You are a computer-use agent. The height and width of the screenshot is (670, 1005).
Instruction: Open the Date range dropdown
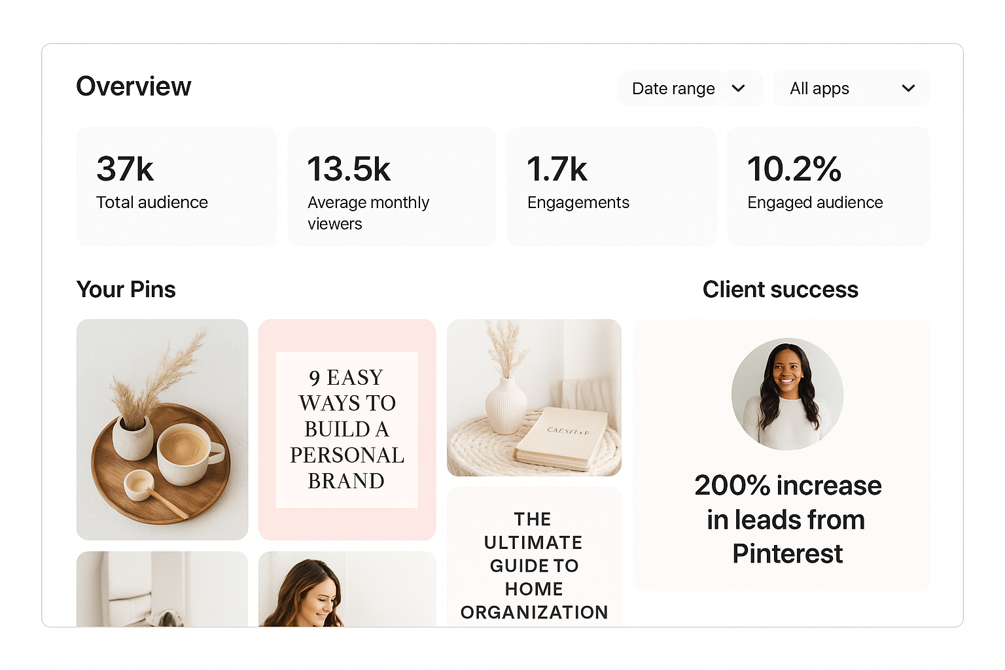[690, 88]
